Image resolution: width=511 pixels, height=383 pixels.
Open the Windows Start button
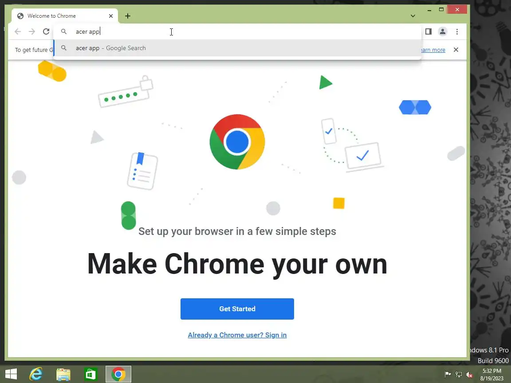coord(11,374)
